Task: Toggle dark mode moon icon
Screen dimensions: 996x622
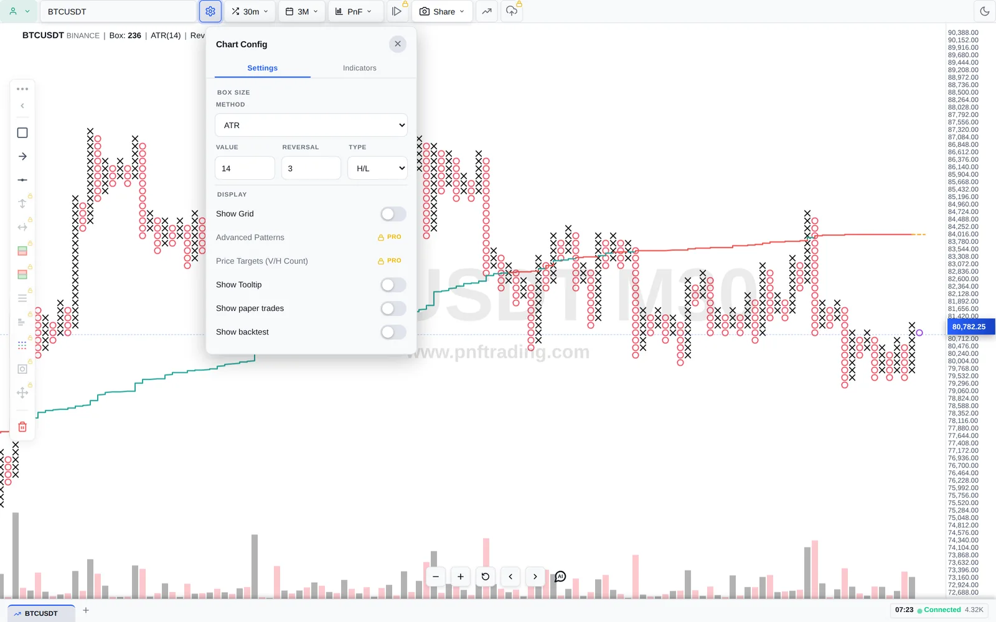Action: coord(984,11)
